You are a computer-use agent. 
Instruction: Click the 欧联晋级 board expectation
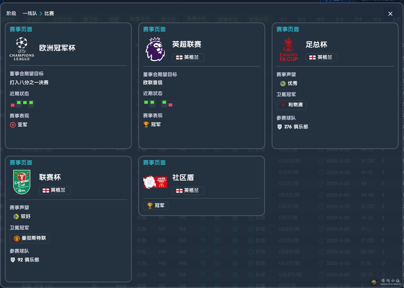(153, 83)
